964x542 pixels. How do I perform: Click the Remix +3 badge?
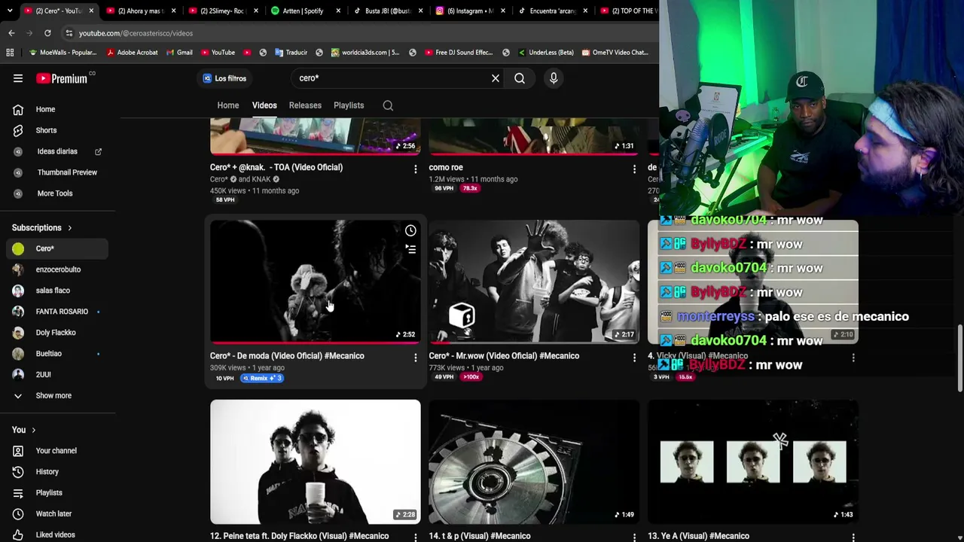[x=262, y=378]
